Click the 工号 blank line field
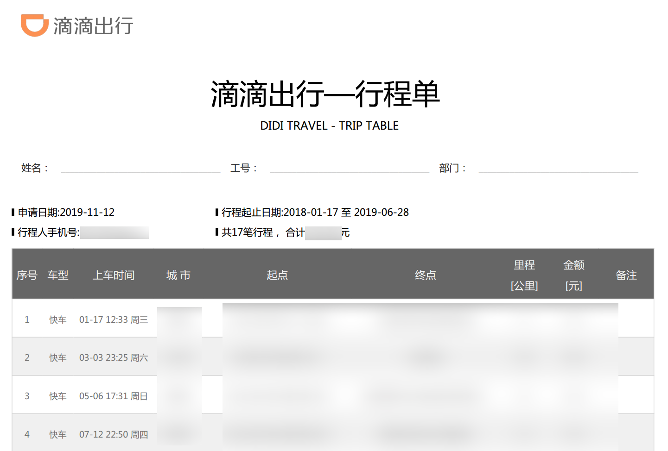 (350, 168)
